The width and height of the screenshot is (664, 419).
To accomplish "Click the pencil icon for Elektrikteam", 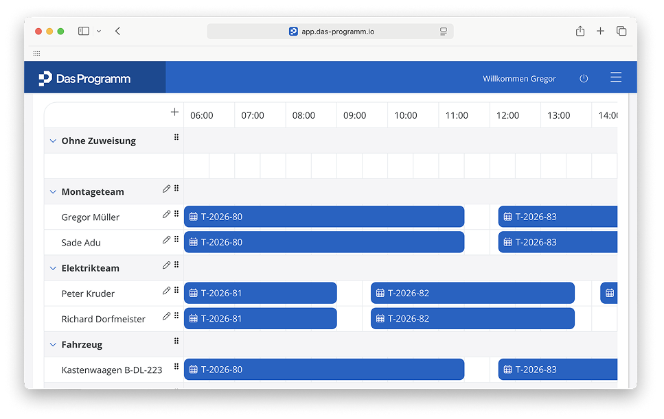I will click(x=166, y=265).
